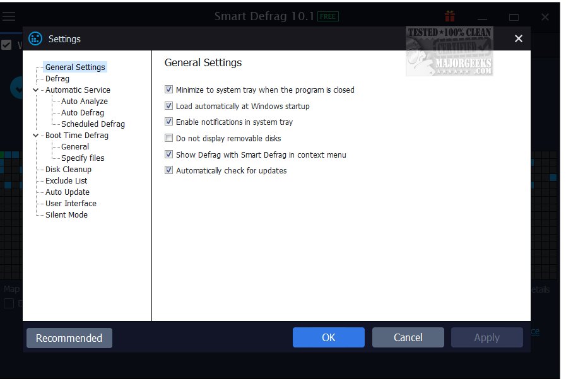
Task: Select Silent Mode in the tree
Action: coord(66,215)
